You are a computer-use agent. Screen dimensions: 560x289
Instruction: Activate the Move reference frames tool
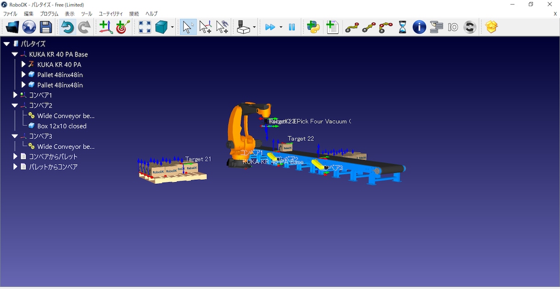(x=205, y=27)
